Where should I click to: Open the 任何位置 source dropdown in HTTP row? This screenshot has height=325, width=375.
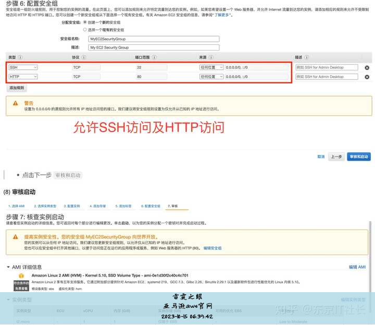point(211,77)
